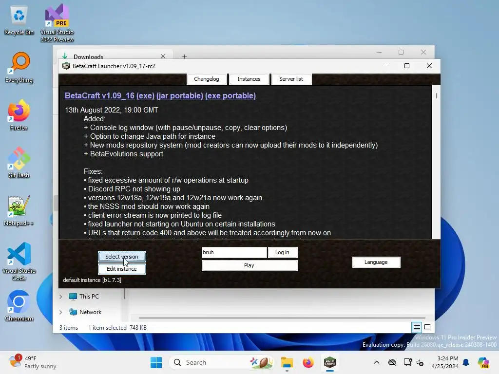Show hidden system tray icons

tap(377, 362)
